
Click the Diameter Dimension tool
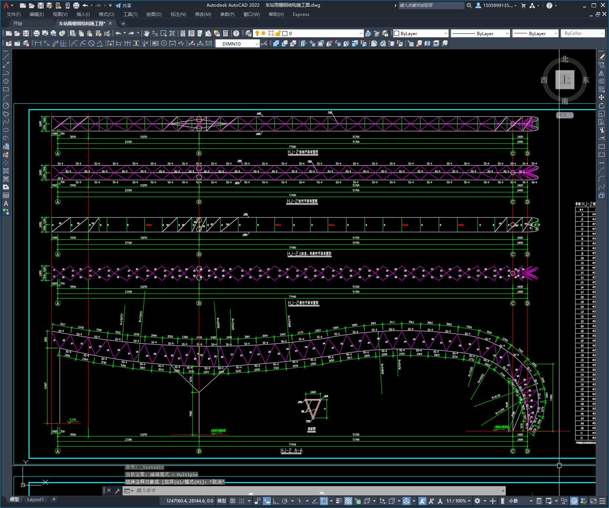coord(91,43)
